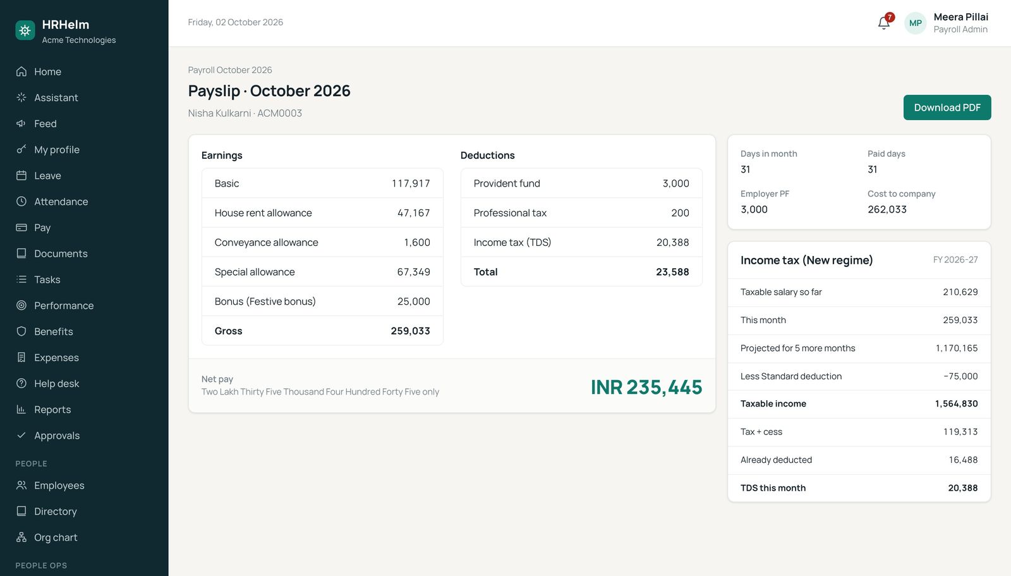Click the HRHelm logo icon

coord(25,30)
